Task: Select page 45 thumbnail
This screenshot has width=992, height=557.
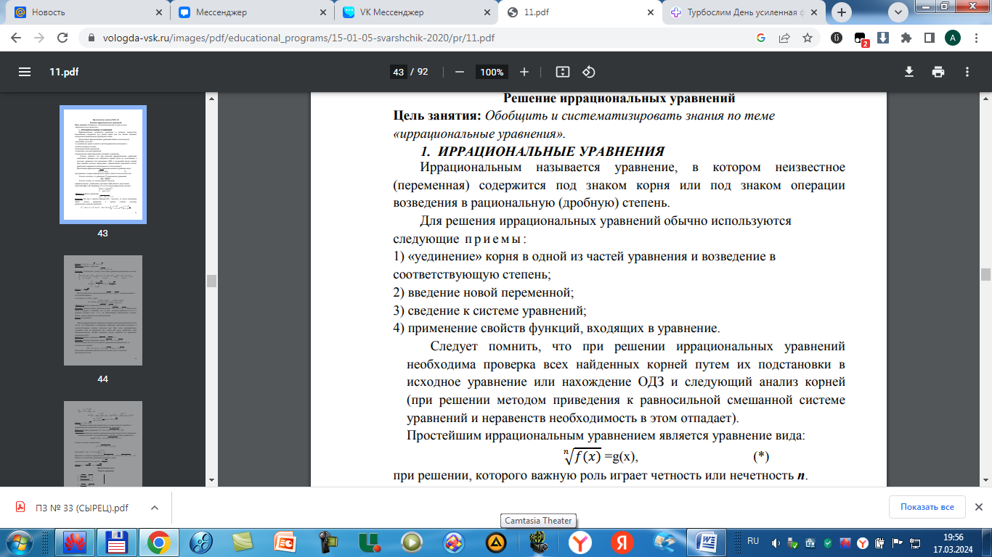Action: 103,444
